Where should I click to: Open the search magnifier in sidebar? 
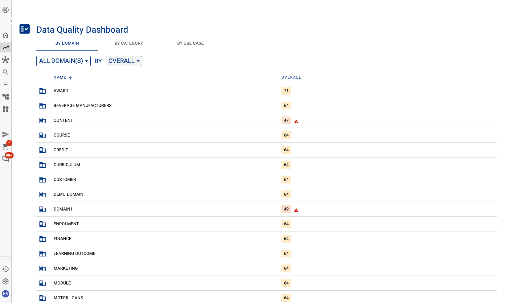tap(6, 72)
